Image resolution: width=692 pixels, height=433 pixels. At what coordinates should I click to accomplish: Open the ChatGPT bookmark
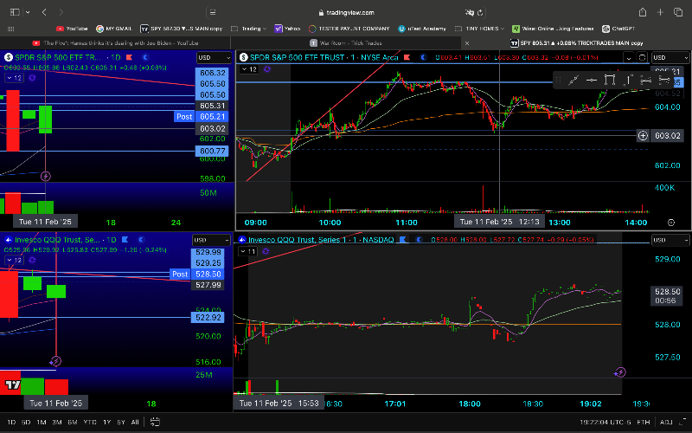coord(618,29)
